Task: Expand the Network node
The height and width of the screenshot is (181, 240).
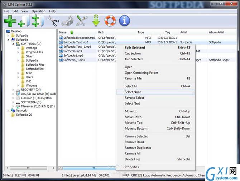Action: [8, 111]
